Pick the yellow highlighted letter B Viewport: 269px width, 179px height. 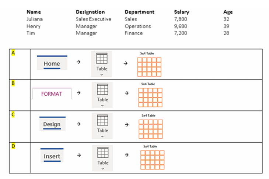(13, 84)
